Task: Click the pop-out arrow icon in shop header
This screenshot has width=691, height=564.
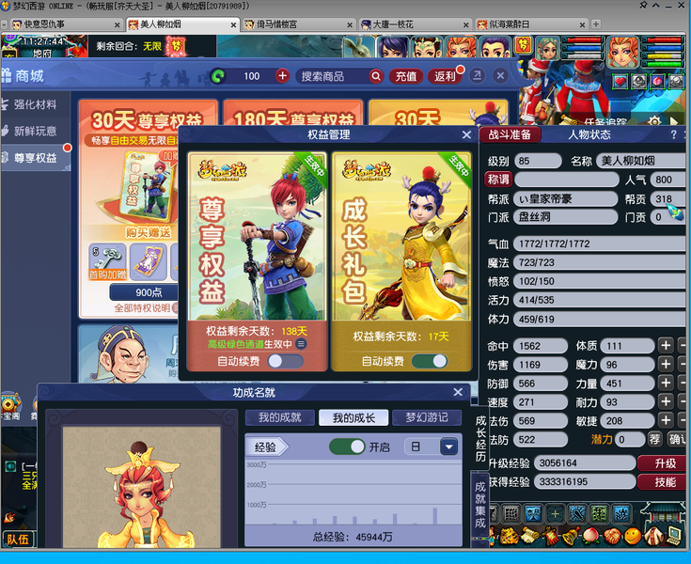Action: point(477,76)
